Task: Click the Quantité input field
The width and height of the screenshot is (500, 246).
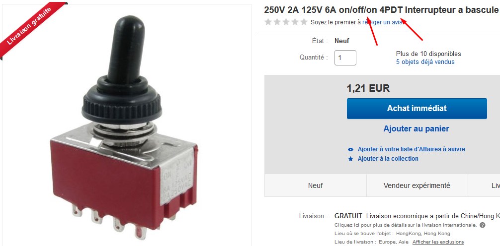Action: click(345, 58)
